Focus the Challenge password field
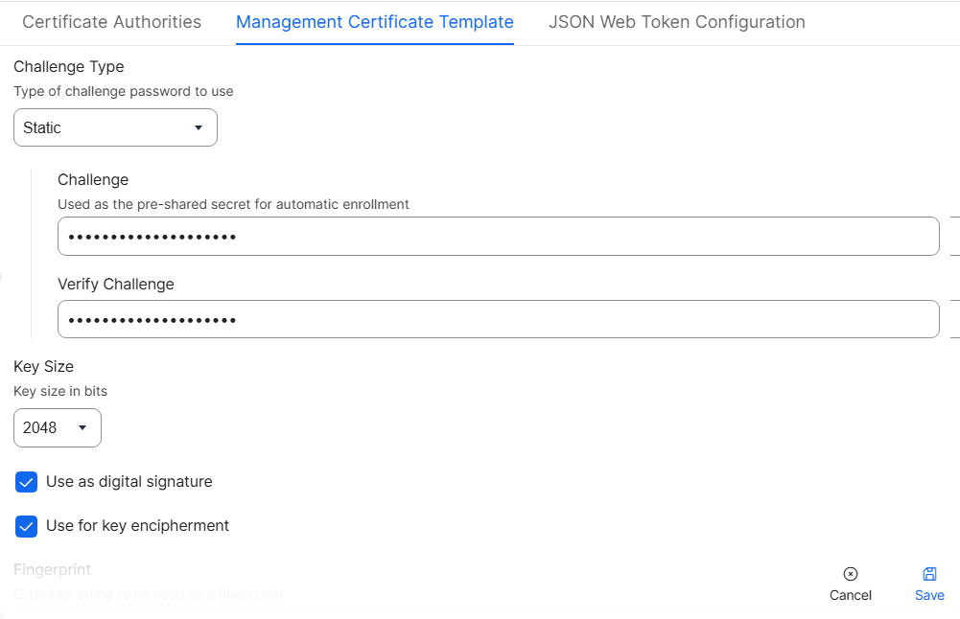This screenshot has width=960, height=619. tap(498, 237)
